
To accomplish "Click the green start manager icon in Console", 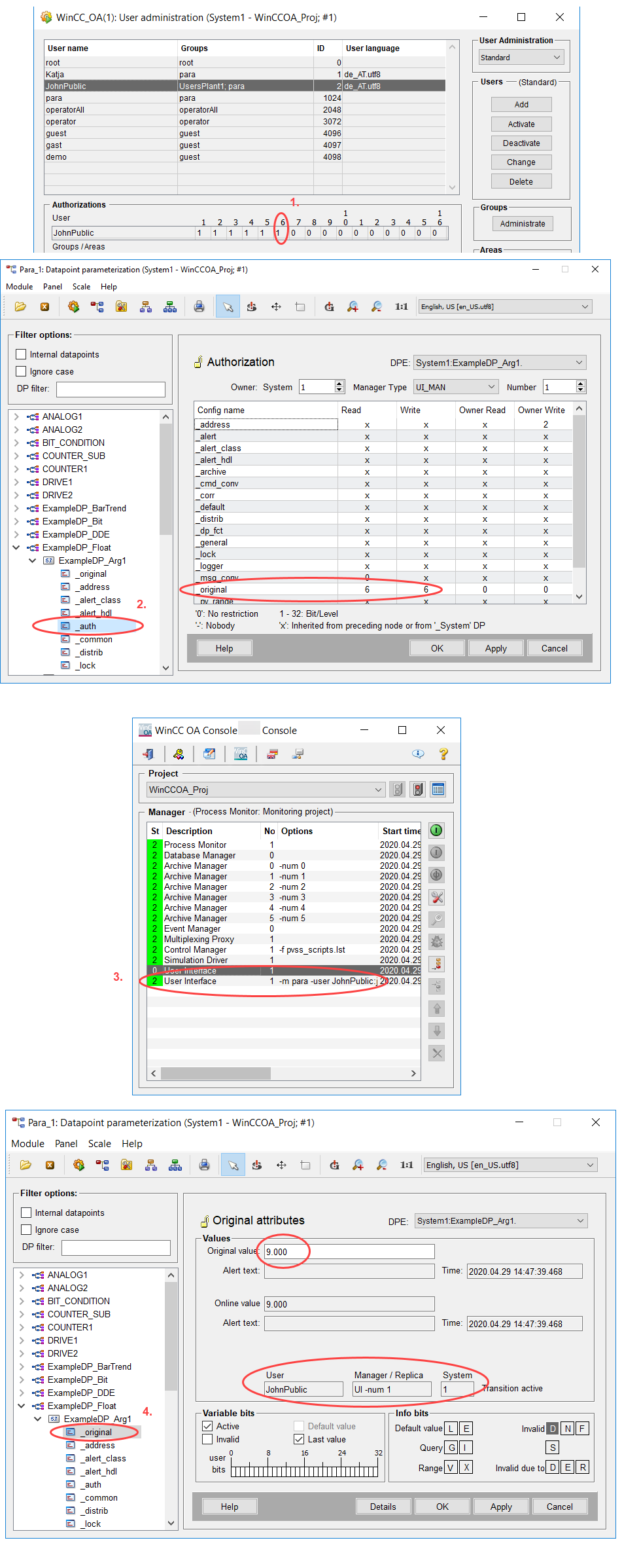I will point(436,831).
